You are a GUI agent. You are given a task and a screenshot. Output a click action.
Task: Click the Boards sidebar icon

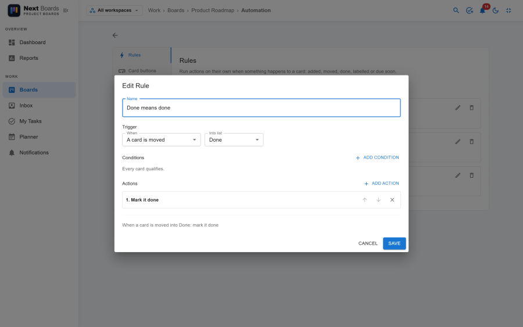pyautogui.click(x=12, y=90)
